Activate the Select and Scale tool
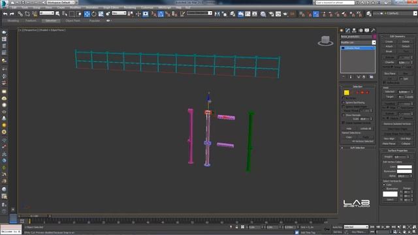The height and width of the screenshot is (235, 418). pos(101,14)
